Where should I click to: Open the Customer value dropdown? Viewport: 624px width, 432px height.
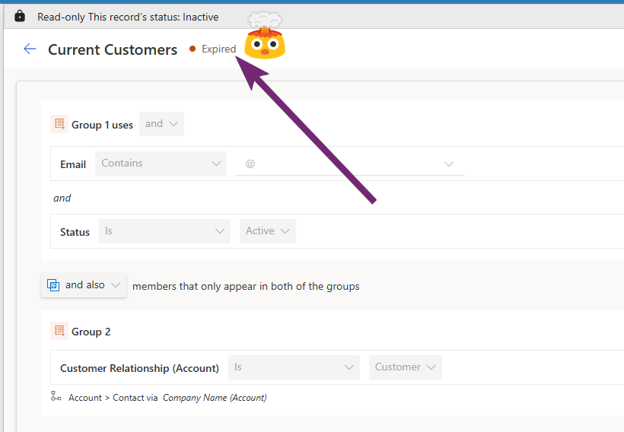pyautogui.click(x=405, y=367)
